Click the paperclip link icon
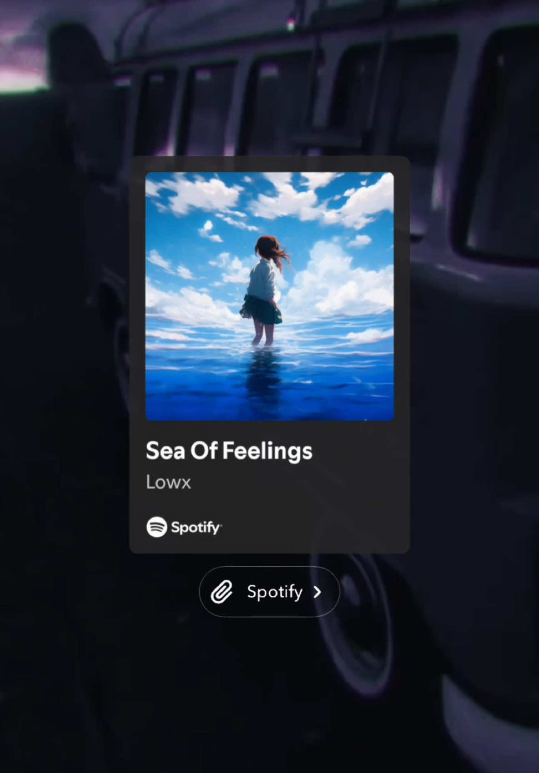Viewport: 539px width, 773px height. [221, 592]
